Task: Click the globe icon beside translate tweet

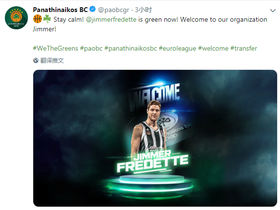Action: 36,61
